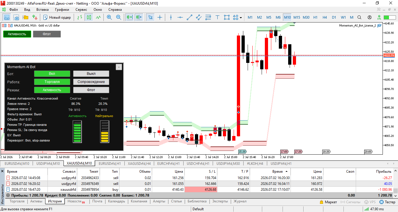
Task: Select the text label tool
Action: (x=217, y=17)
